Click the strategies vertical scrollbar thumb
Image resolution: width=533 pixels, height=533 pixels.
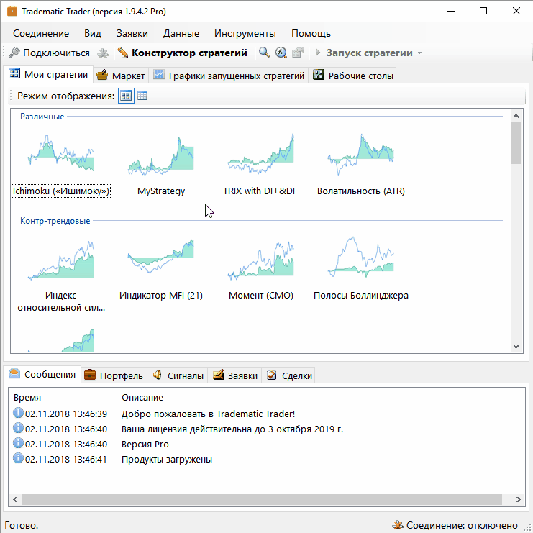(x=516, y=142)
